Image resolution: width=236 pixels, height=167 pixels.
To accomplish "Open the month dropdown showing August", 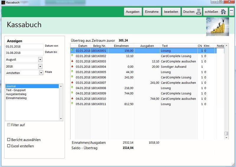I will click(x=40, y=60).
